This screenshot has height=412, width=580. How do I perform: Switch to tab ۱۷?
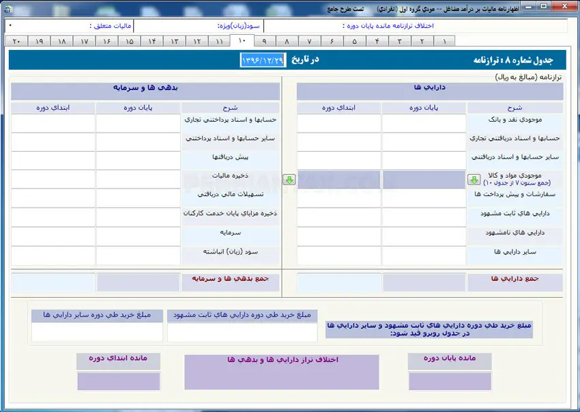pyautogui.click(x=84, y=41)
